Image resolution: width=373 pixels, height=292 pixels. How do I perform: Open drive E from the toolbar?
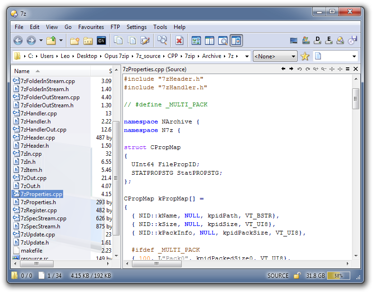[329, 40]
